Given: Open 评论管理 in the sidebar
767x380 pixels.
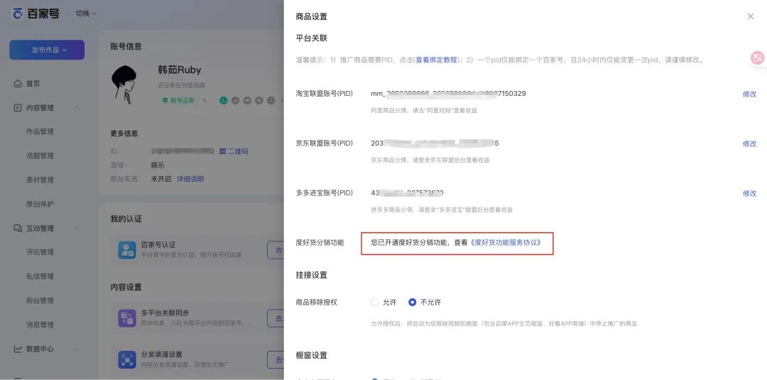Looking at the screenshot, I should 40,252.
